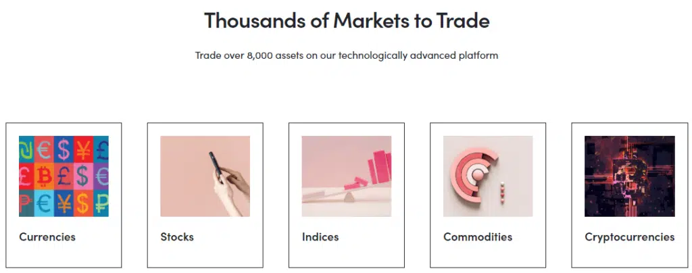Click the Currencies card label
The image size is (692, 273).
pyautogui.click(x=47, y=237)
